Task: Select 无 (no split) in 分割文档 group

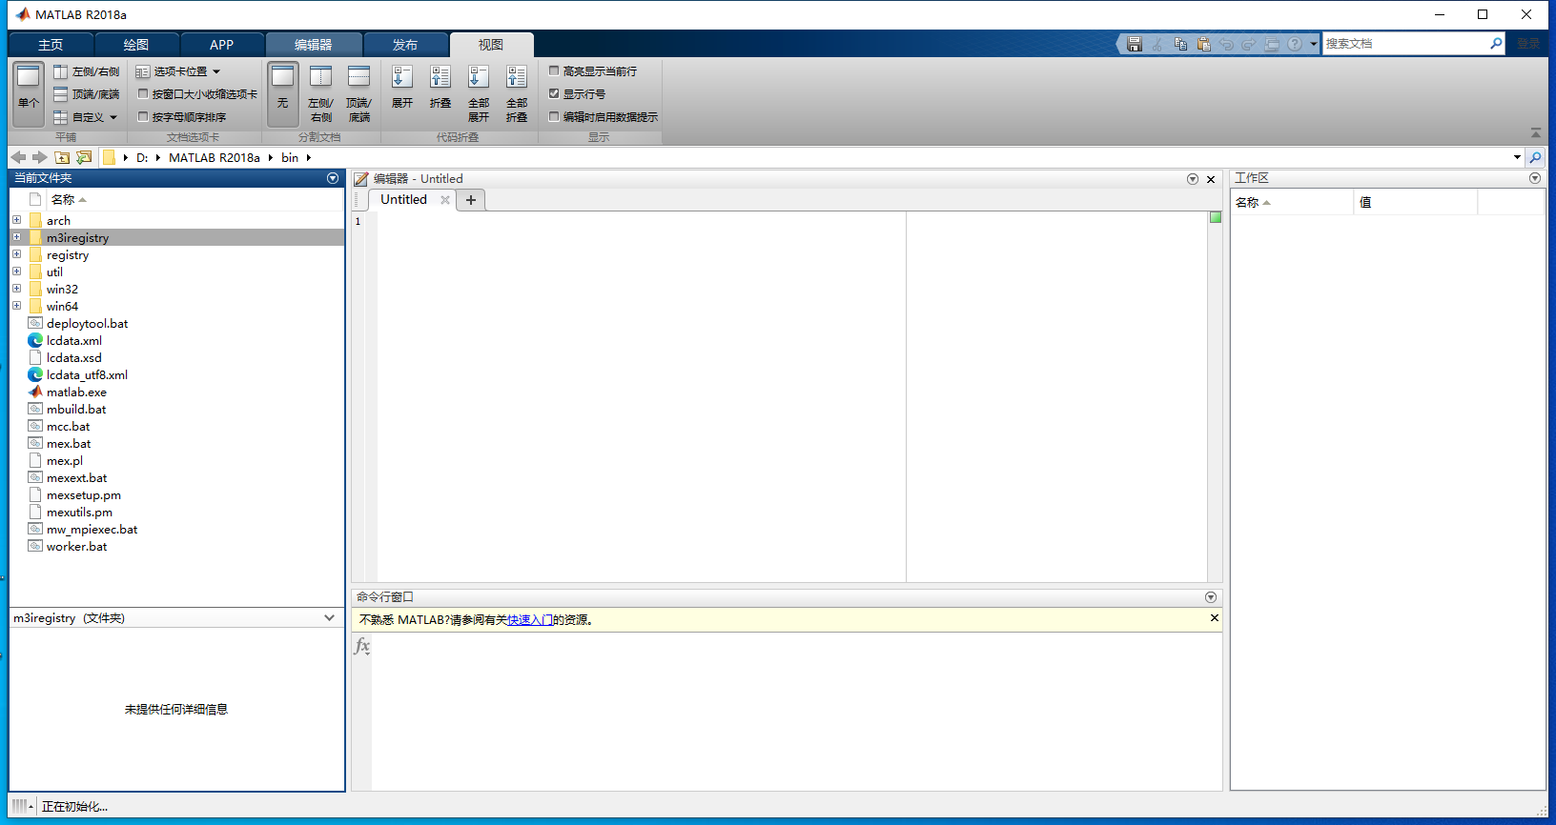Action: [283, 93]
